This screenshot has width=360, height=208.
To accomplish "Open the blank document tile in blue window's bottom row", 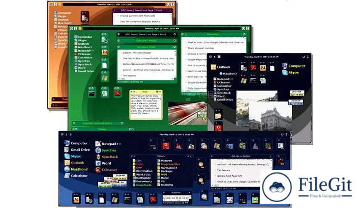I will coord(102,199).
